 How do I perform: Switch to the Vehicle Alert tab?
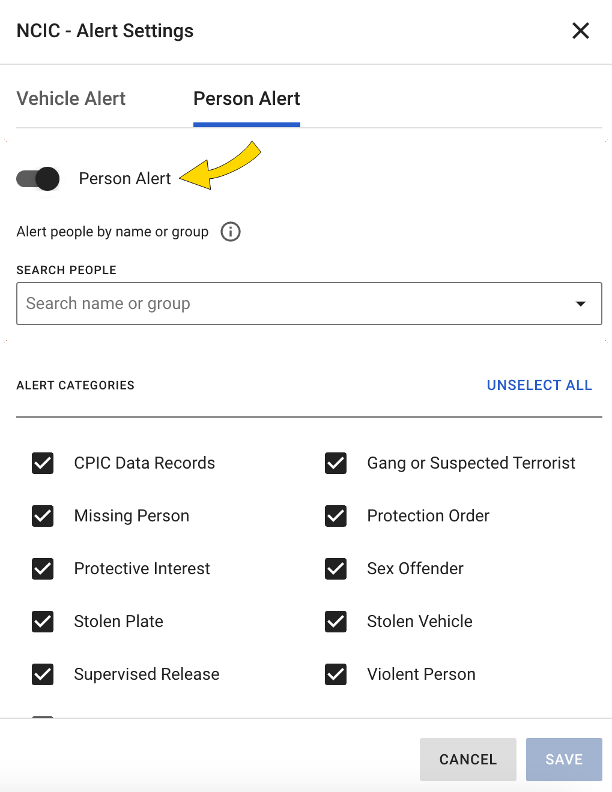click(x=71, y=99)
